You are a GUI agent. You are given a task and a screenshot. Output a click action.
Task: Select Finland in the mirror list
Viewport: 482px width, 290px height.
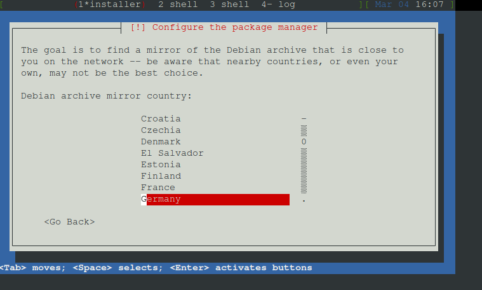(x=161, y=176)
